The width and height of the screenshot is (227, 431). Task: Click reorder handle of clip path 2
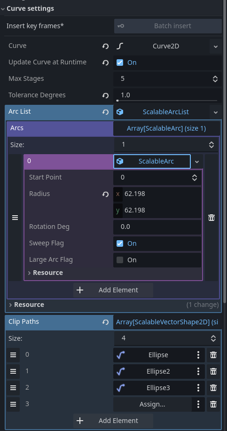pos(13,388)
